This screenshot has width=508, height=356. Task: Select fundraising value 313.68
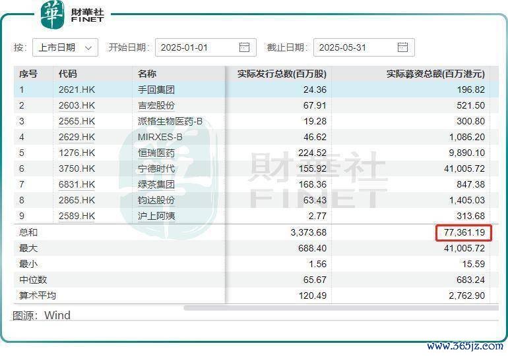[471, 216]
